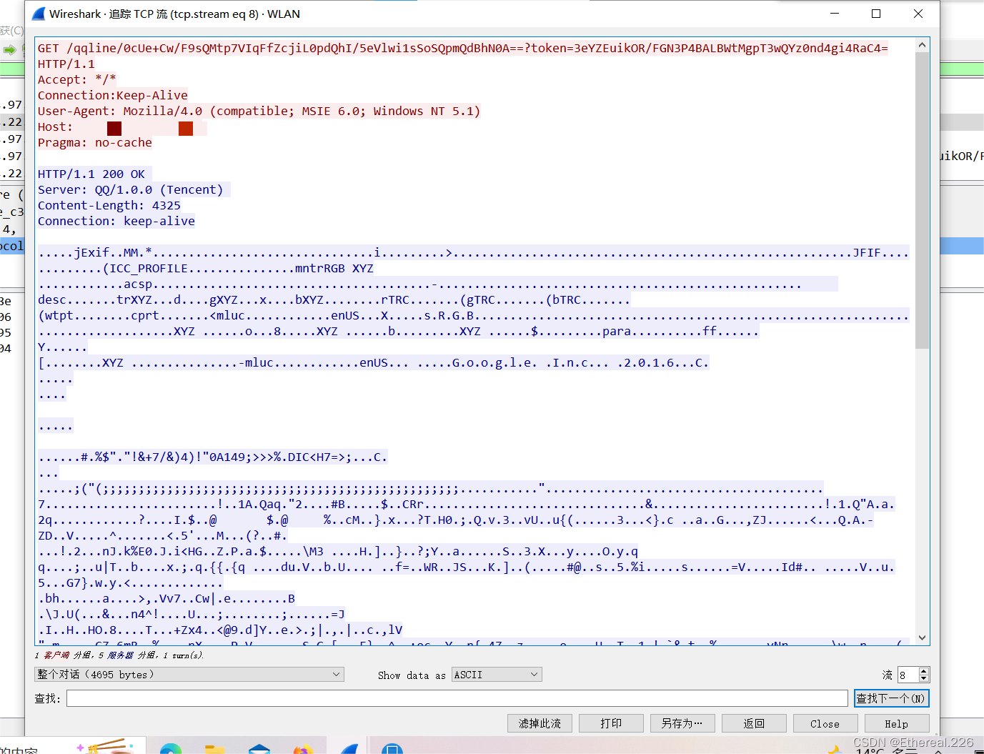Click the G.o.o.g.l.e. I.n.c. data line

click(x=374, y=362)
